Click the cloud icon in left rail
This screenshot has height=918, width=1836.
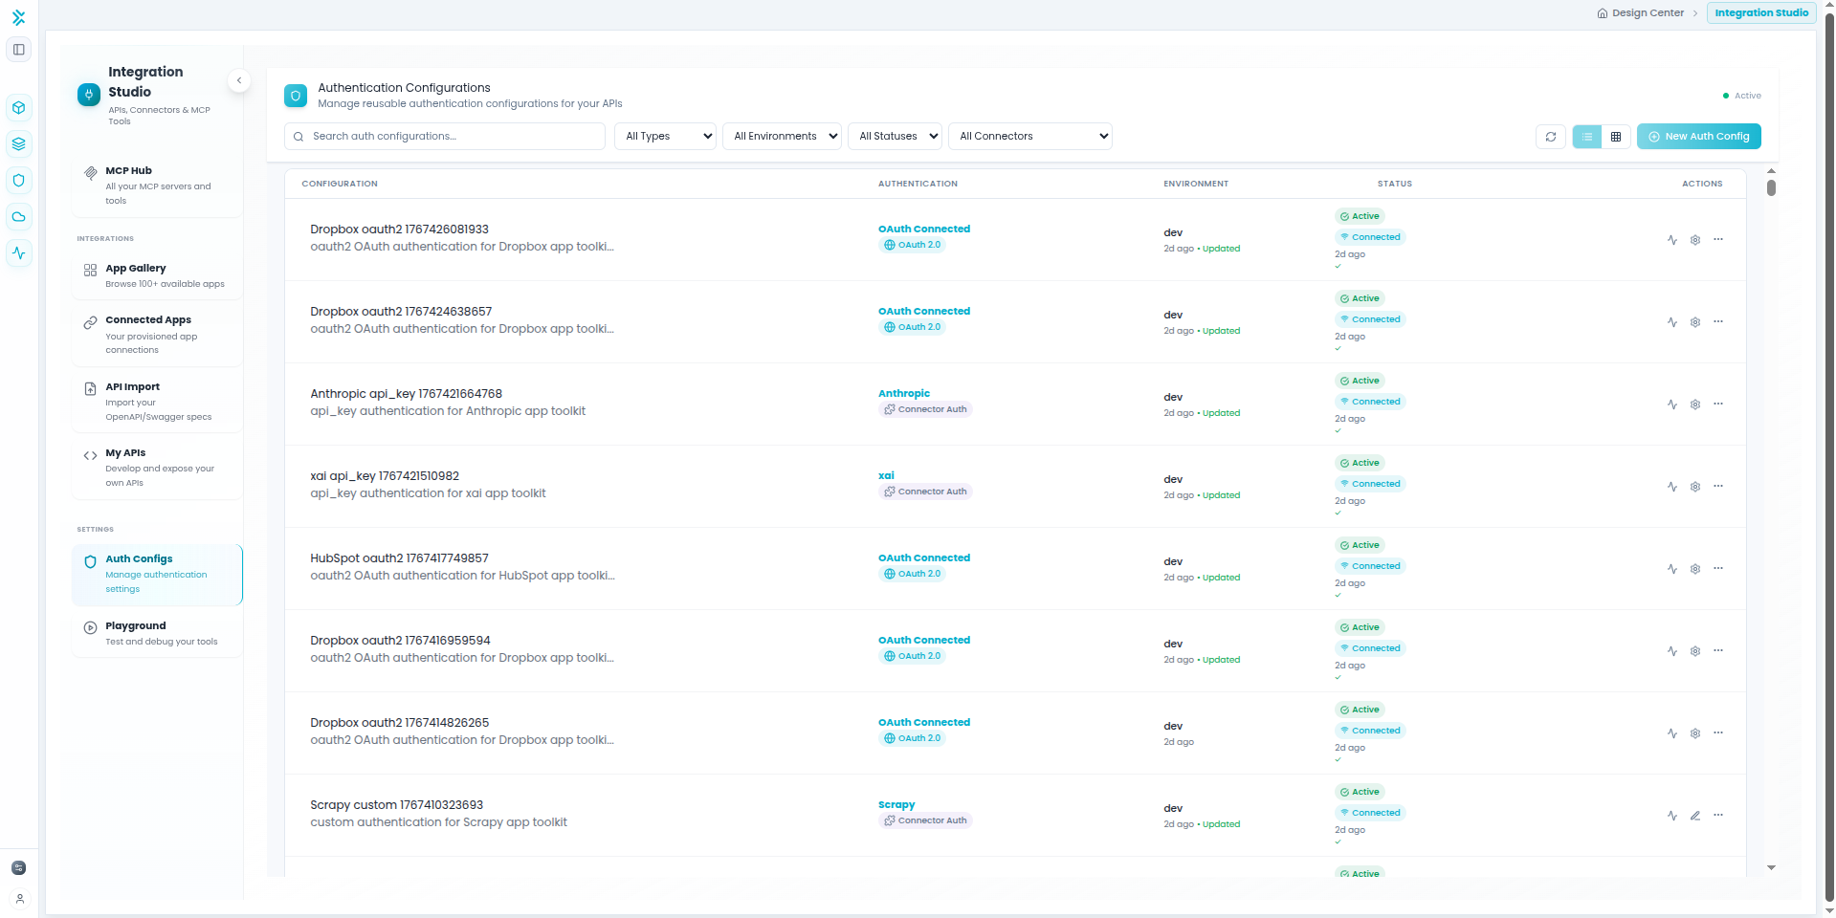pyautogui.click(x=18, y=217)
